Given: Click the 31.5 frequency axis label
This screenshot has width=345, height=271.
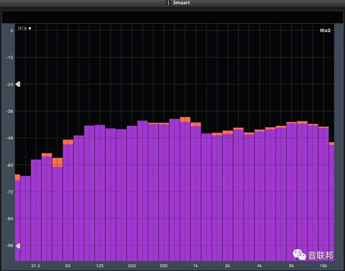Looking at the screenshot, I should click(x=36, y=266).
